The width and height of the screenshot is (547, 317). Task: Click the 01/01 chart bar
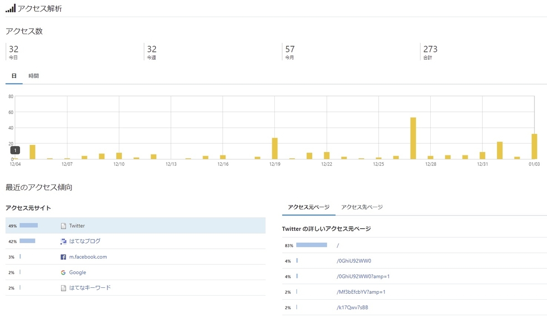500,150
